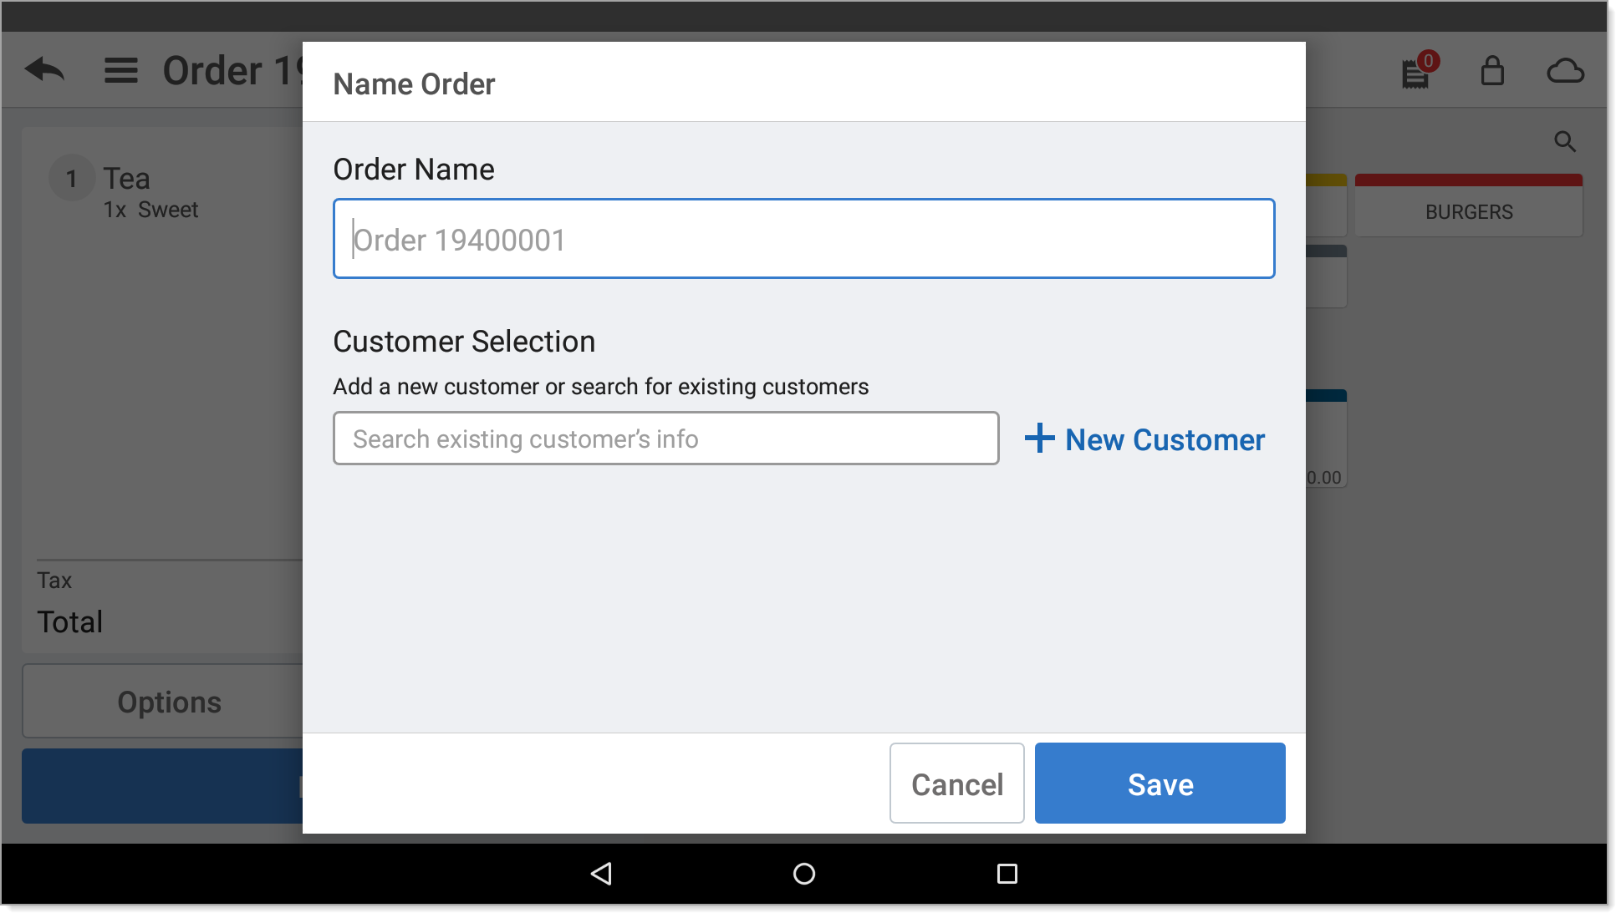Click New Customer to add customer
Viewport: 1621px width, 918px height.
click(1144, 439)
